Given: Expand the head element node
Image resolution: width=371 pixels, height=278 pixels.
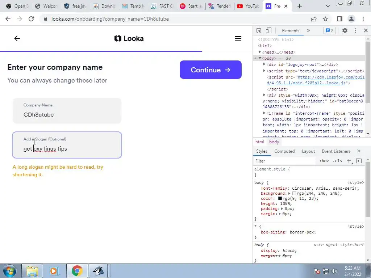Looking at the screenshot, I should click(x=260, y=52).
